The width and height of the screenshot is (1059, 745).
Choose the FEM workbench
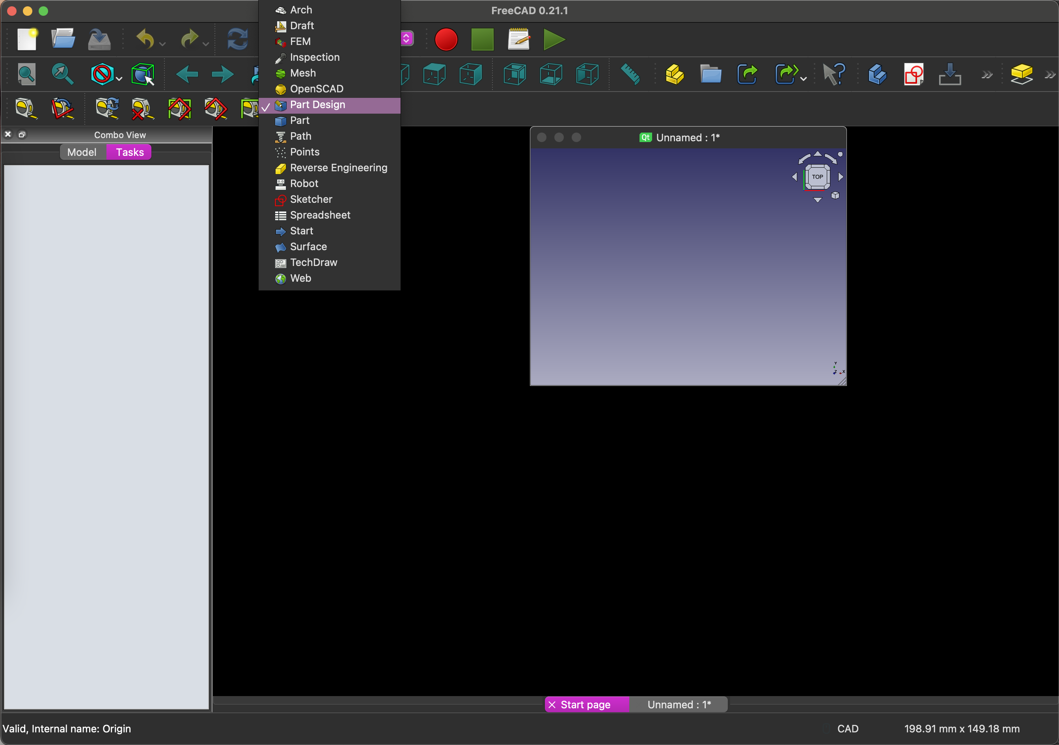click(x=329, y=41)
